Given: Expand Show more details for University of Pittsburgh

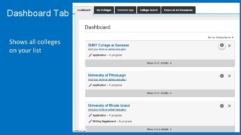Looking at the screenshot, I should click(x=159, y=93).
